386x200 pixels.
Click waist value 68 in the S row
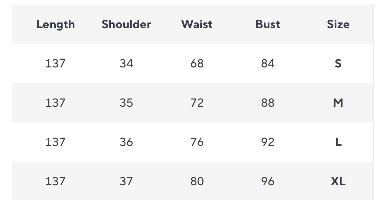tap(197, 64)
